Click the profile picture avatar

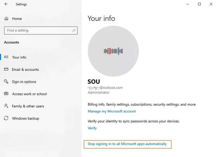coord(113,51)
